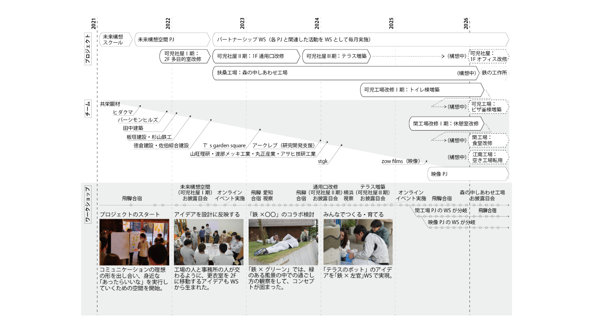Screen dimensions: 593x333
Task: Select the 森の中しあわせ工場 お披露目会 event label
Action: coord(482,195)
